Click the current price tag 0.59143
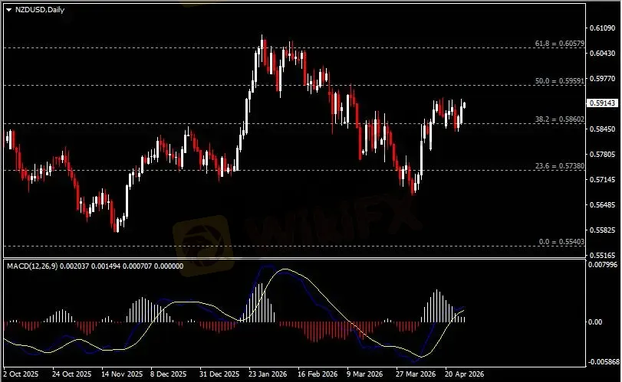This screenshot has width=622, height=382. [602, 103]
